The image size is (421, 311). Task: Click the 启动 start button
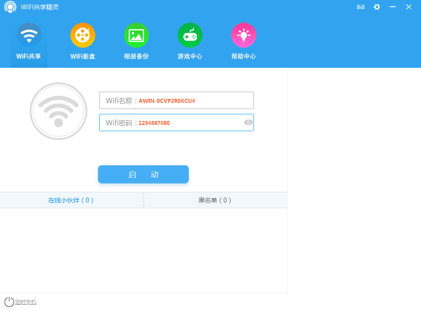[x=143, y=174]
